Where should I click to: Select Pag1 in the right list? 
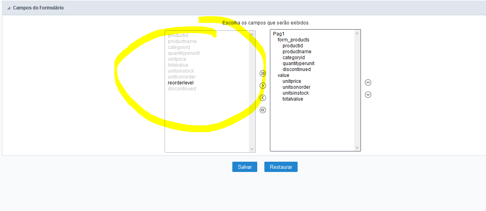[279, 34]
